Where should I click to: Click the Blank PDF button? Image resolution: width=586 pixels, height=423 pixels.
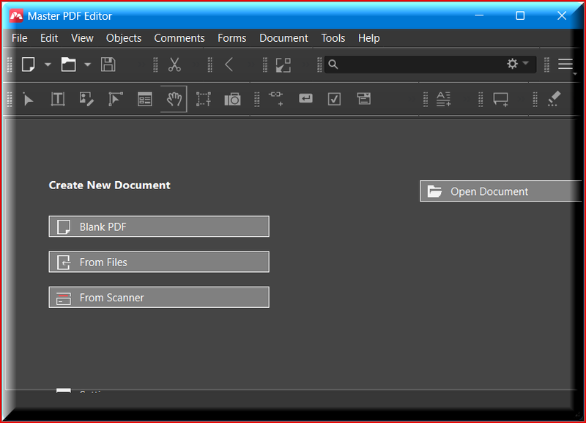(x=159, y=227)
